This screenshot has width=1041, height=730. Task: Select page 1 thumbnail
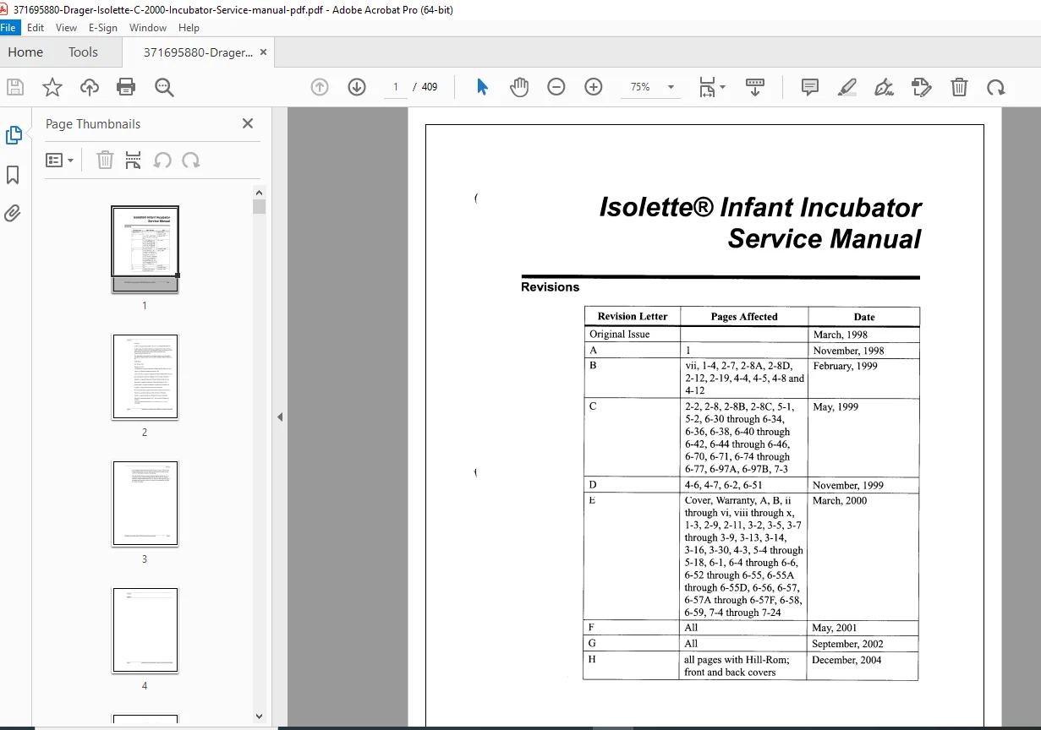pos(145,249)
